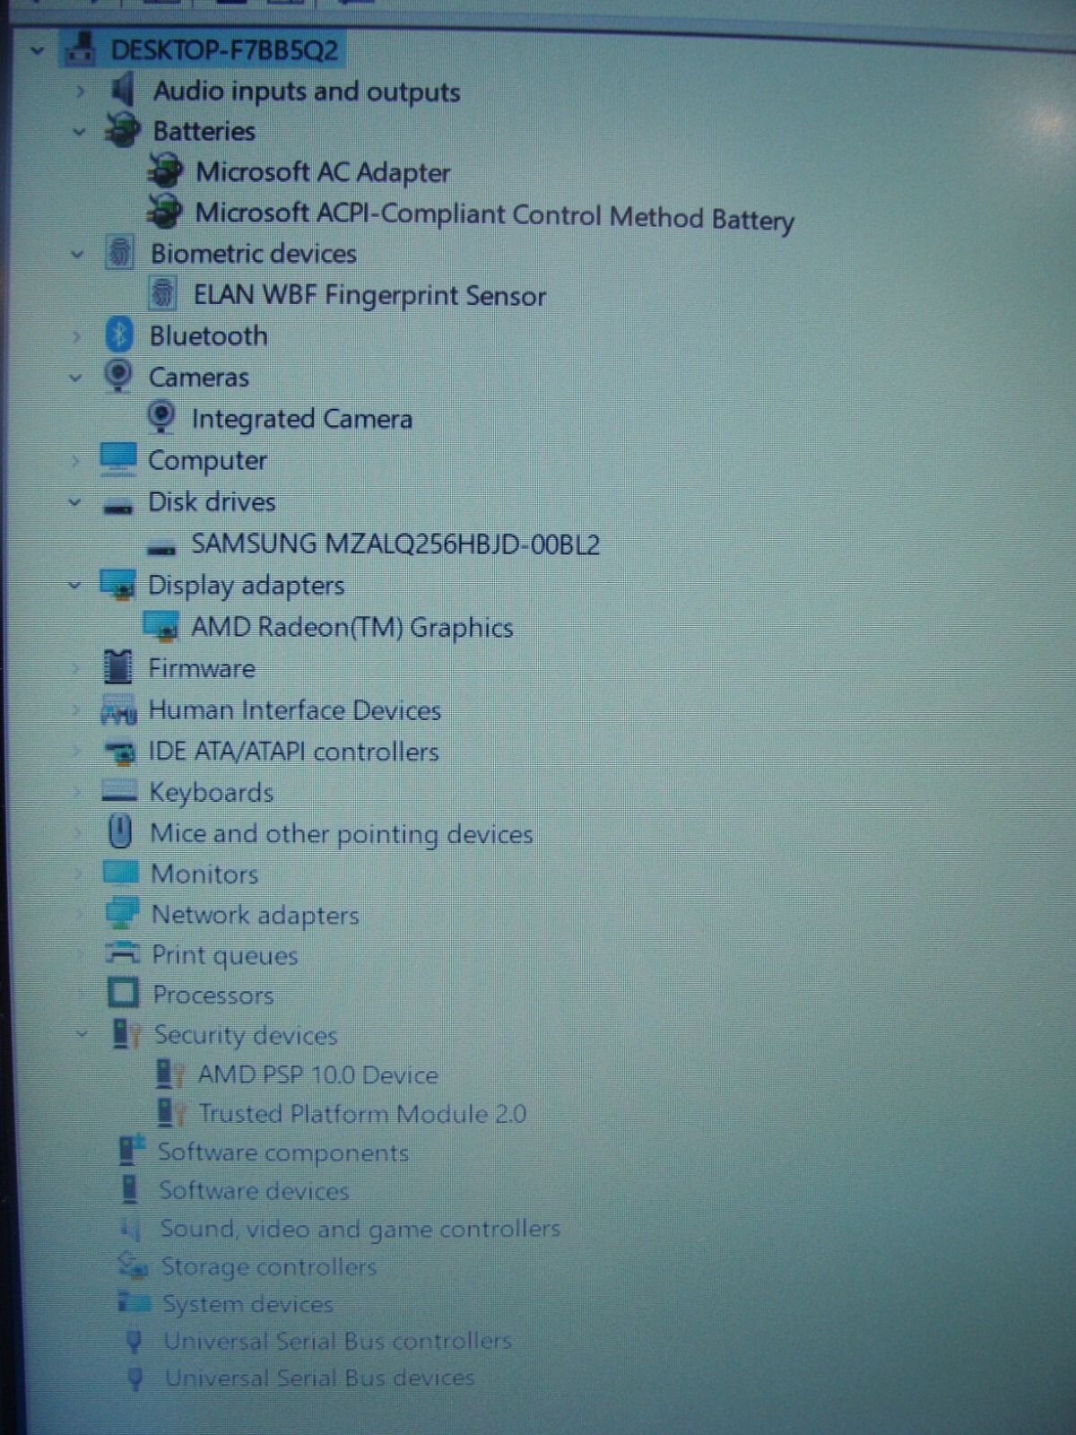The width and height of the screenshot is (1076, 1435).
Task: Click the Bluetooth category icon
Action: pyautogui.click(x=118, y=335)
